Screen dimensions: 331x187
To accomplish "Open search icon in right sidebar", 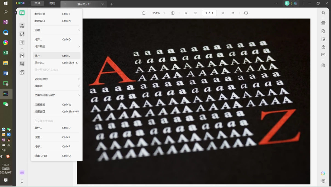I will click(323, 13).
